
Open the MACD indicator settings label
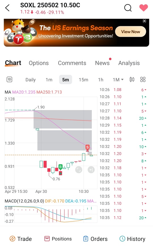(24, 201)
